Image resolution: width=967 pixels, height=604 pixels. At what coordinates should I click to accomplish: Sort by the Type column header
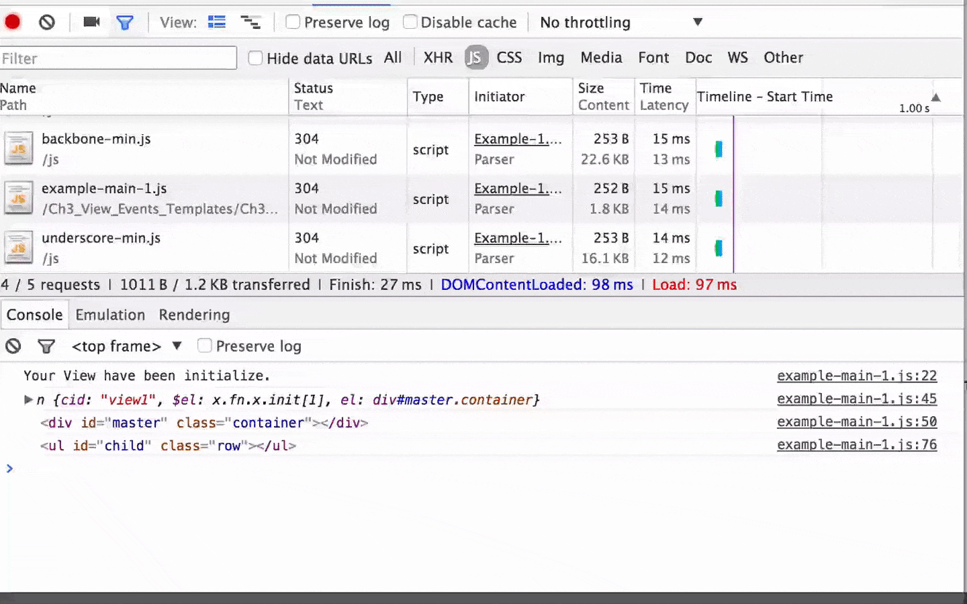(438, 97)
